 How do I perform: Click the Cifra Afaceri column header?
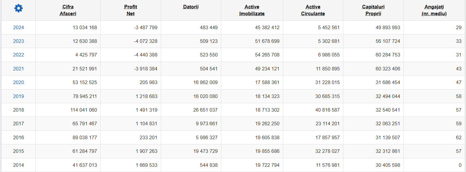click(68, 10)
